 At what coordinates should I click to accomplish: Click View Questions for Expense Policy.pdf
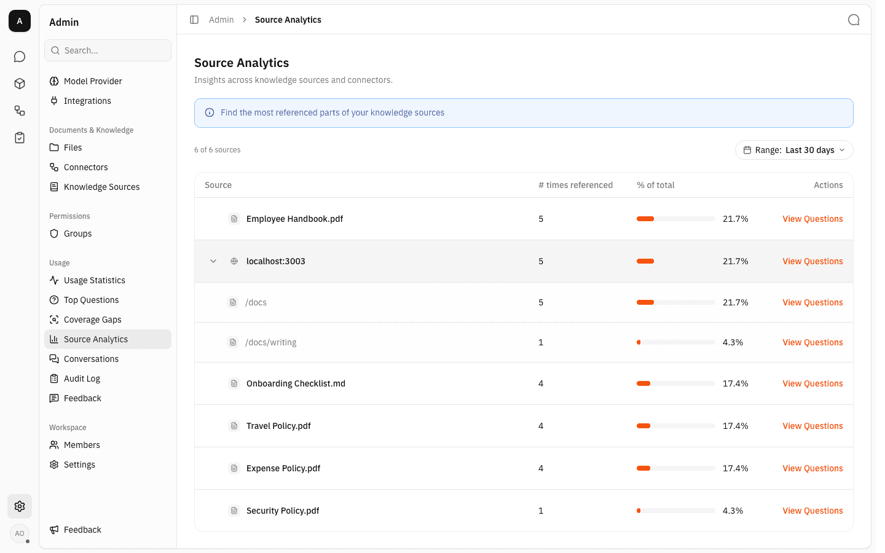click(x=812, y=468)
